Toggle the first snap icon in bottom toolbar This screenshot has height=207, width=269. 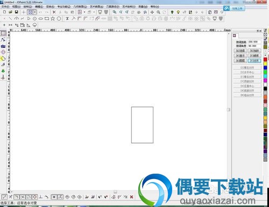point(4,197)
